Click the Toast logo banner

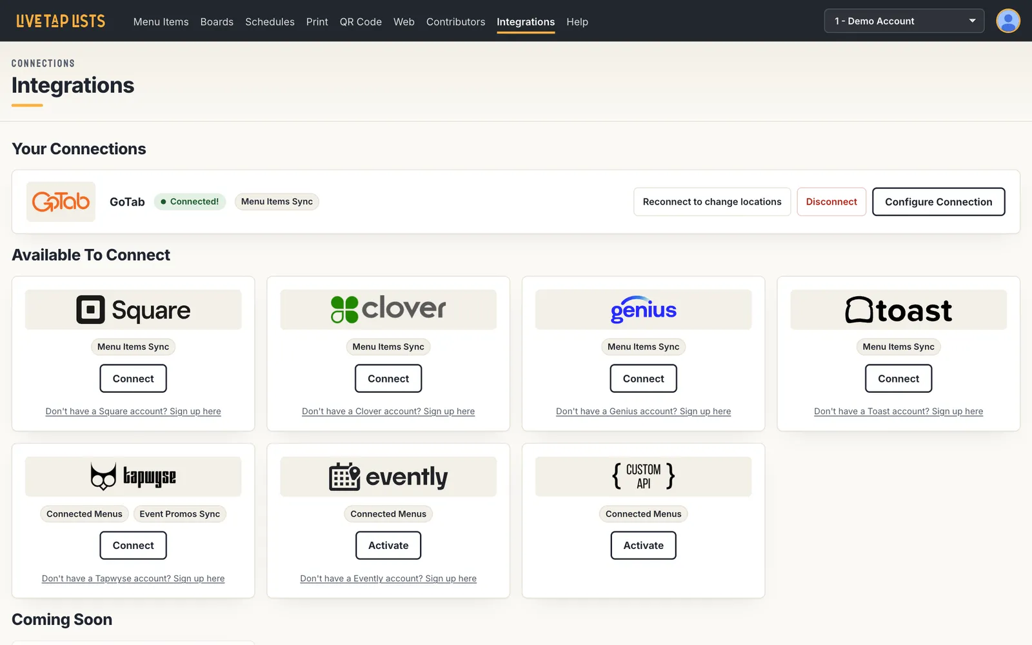coord(898,310)
